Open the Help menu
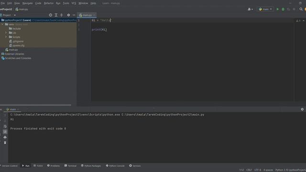Screen dimensions: 306x172 point(93,3)
